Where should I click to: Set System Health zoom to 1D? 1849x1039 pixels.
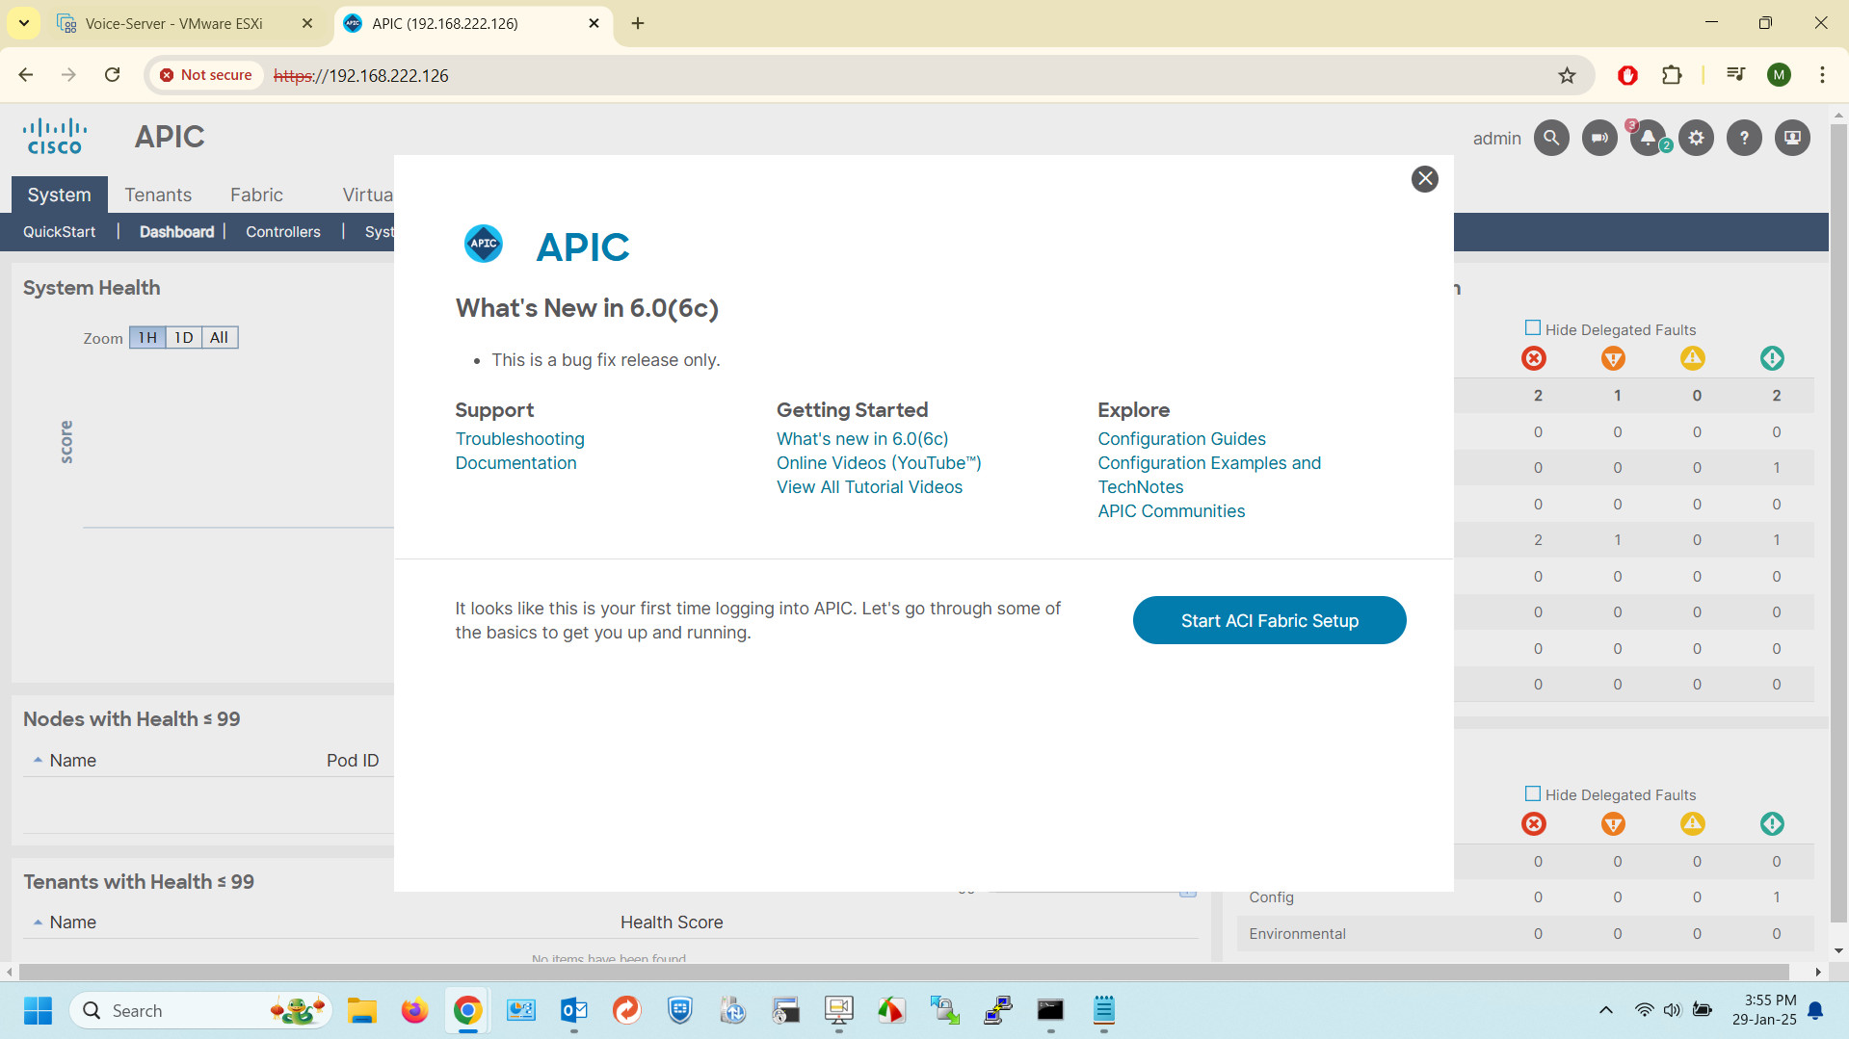click(x=183, y=338)
